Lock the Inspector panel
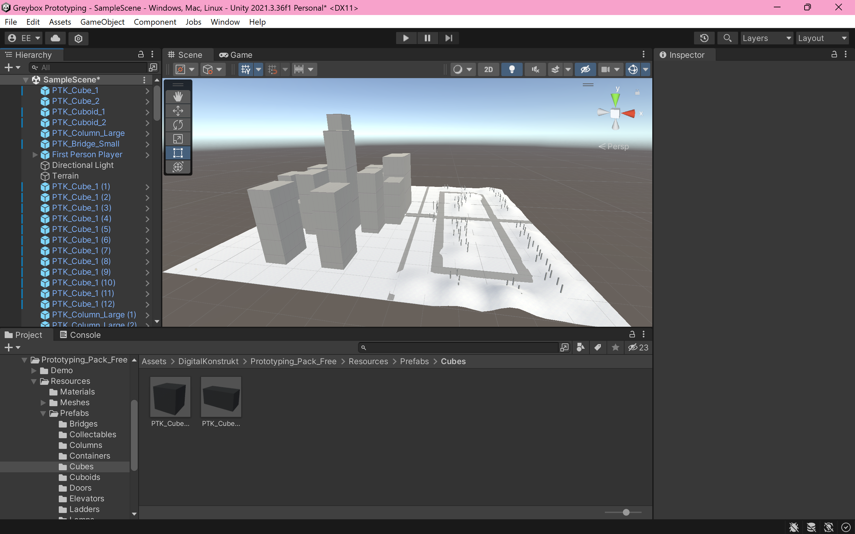 [x=834, y=54]
